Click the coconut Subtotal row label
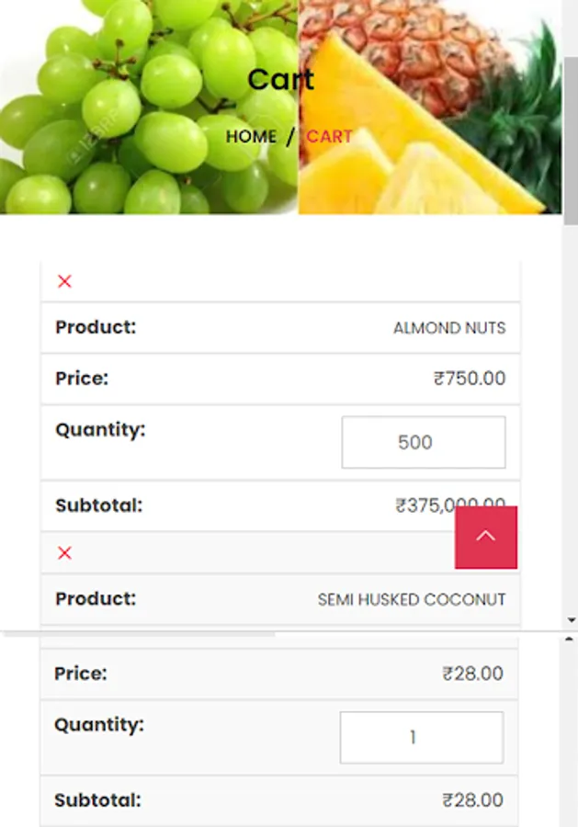 tap(97, 800)
